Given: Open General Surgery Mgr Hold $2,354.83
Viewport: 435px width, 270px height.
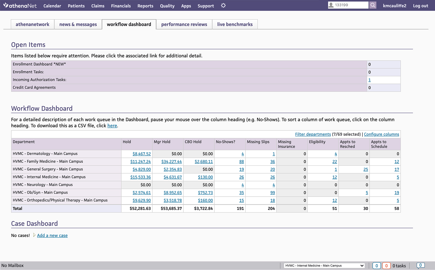Looking at the screenshot, I should 173,169.
